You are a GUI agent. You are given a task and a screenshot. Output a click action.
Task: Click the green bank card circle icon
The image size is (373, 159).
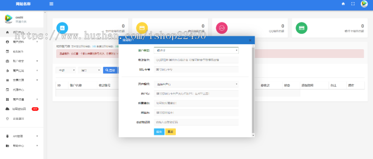click(302, 28)
